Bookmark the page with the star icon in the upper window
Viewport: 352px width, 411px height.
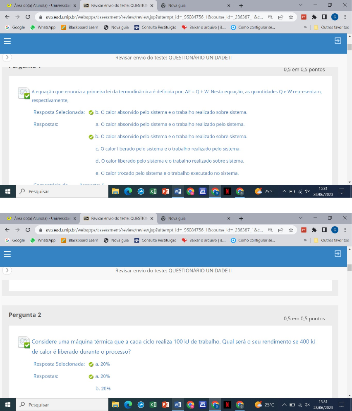(291, 17)
